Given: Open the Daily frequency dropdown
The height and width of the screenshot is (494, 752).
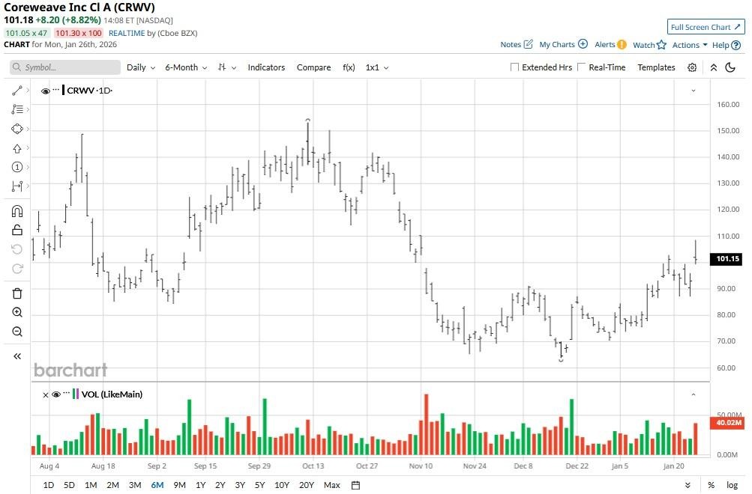Looking at the screenshot, I should point(140,67).
